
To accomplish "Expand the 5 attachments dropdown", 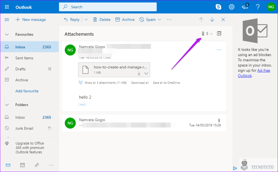I will tap(207, 34).
